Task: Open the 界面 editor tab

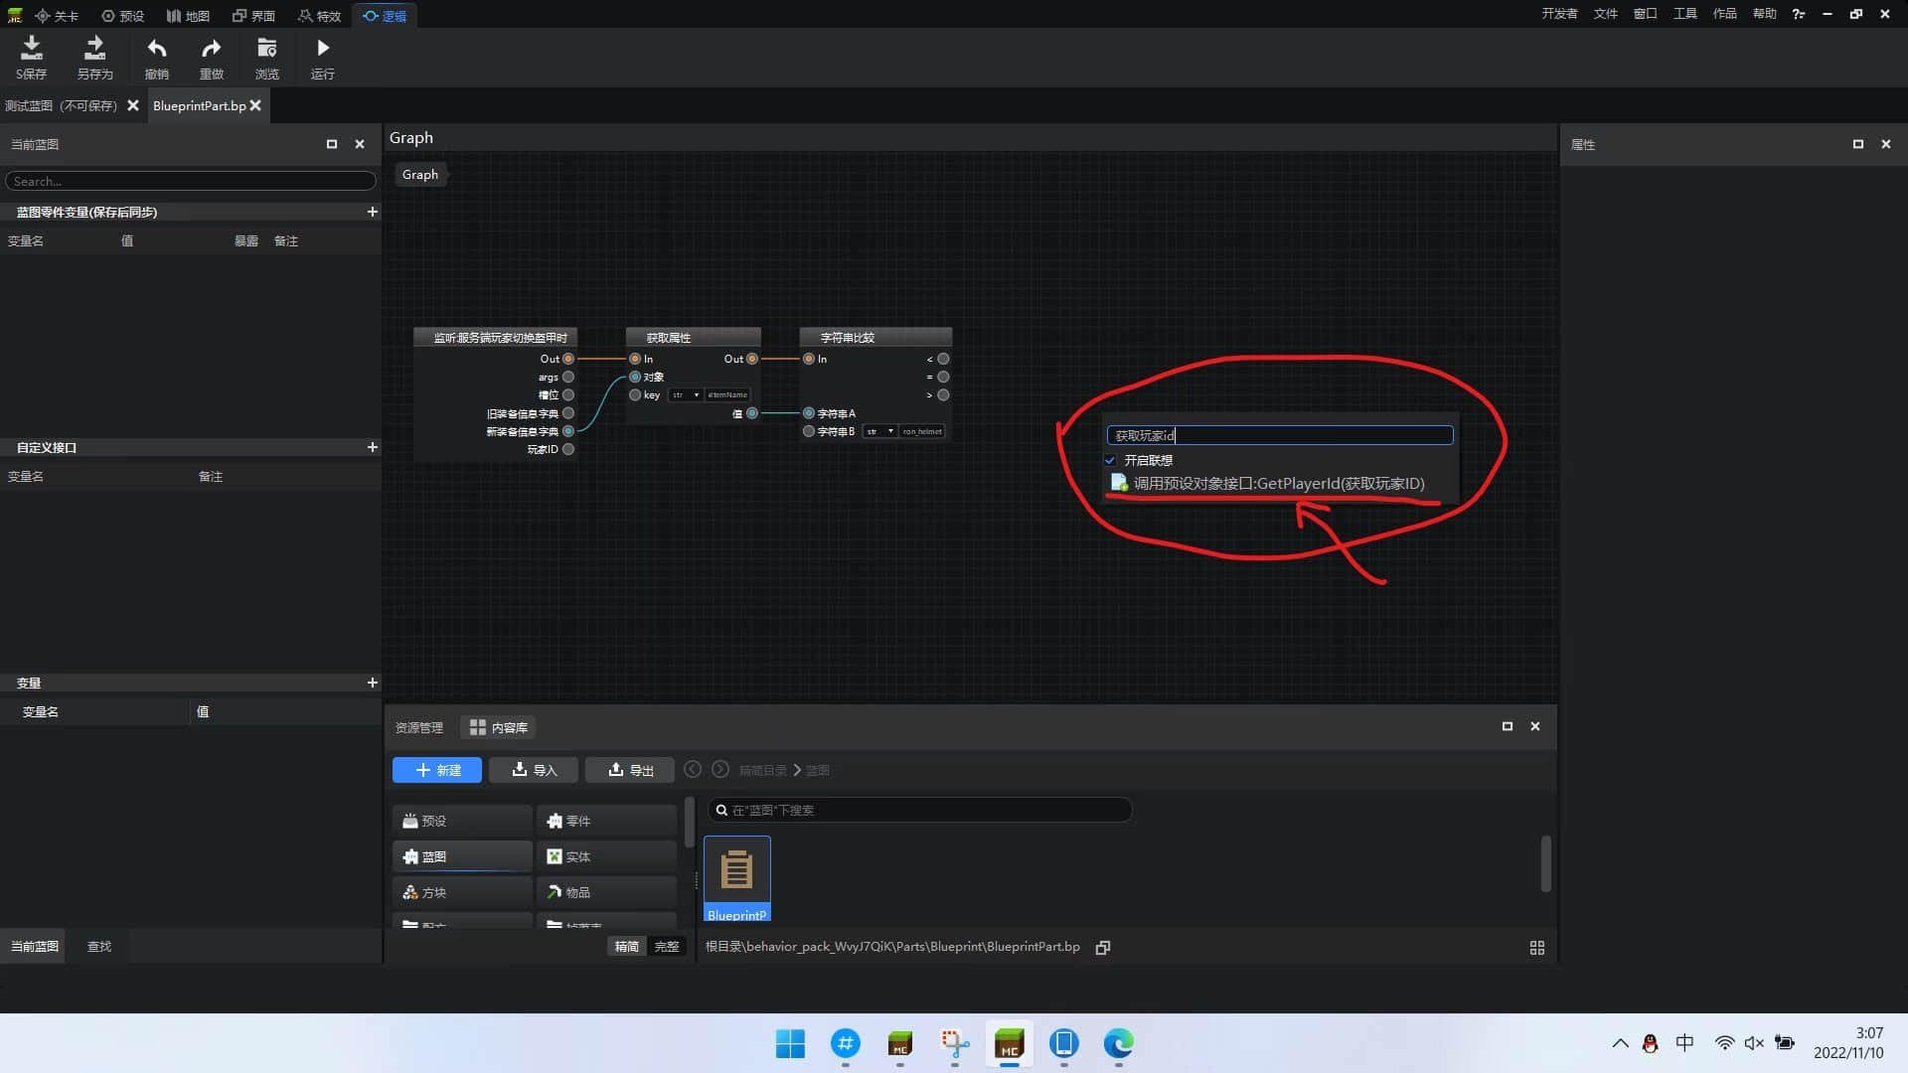Action: click(x=253, y=16)
